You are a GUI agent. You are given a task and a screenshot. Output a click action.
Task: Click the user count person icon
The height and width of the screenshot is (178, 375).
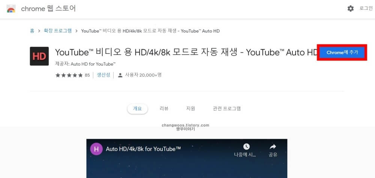(x=120, y=75)
